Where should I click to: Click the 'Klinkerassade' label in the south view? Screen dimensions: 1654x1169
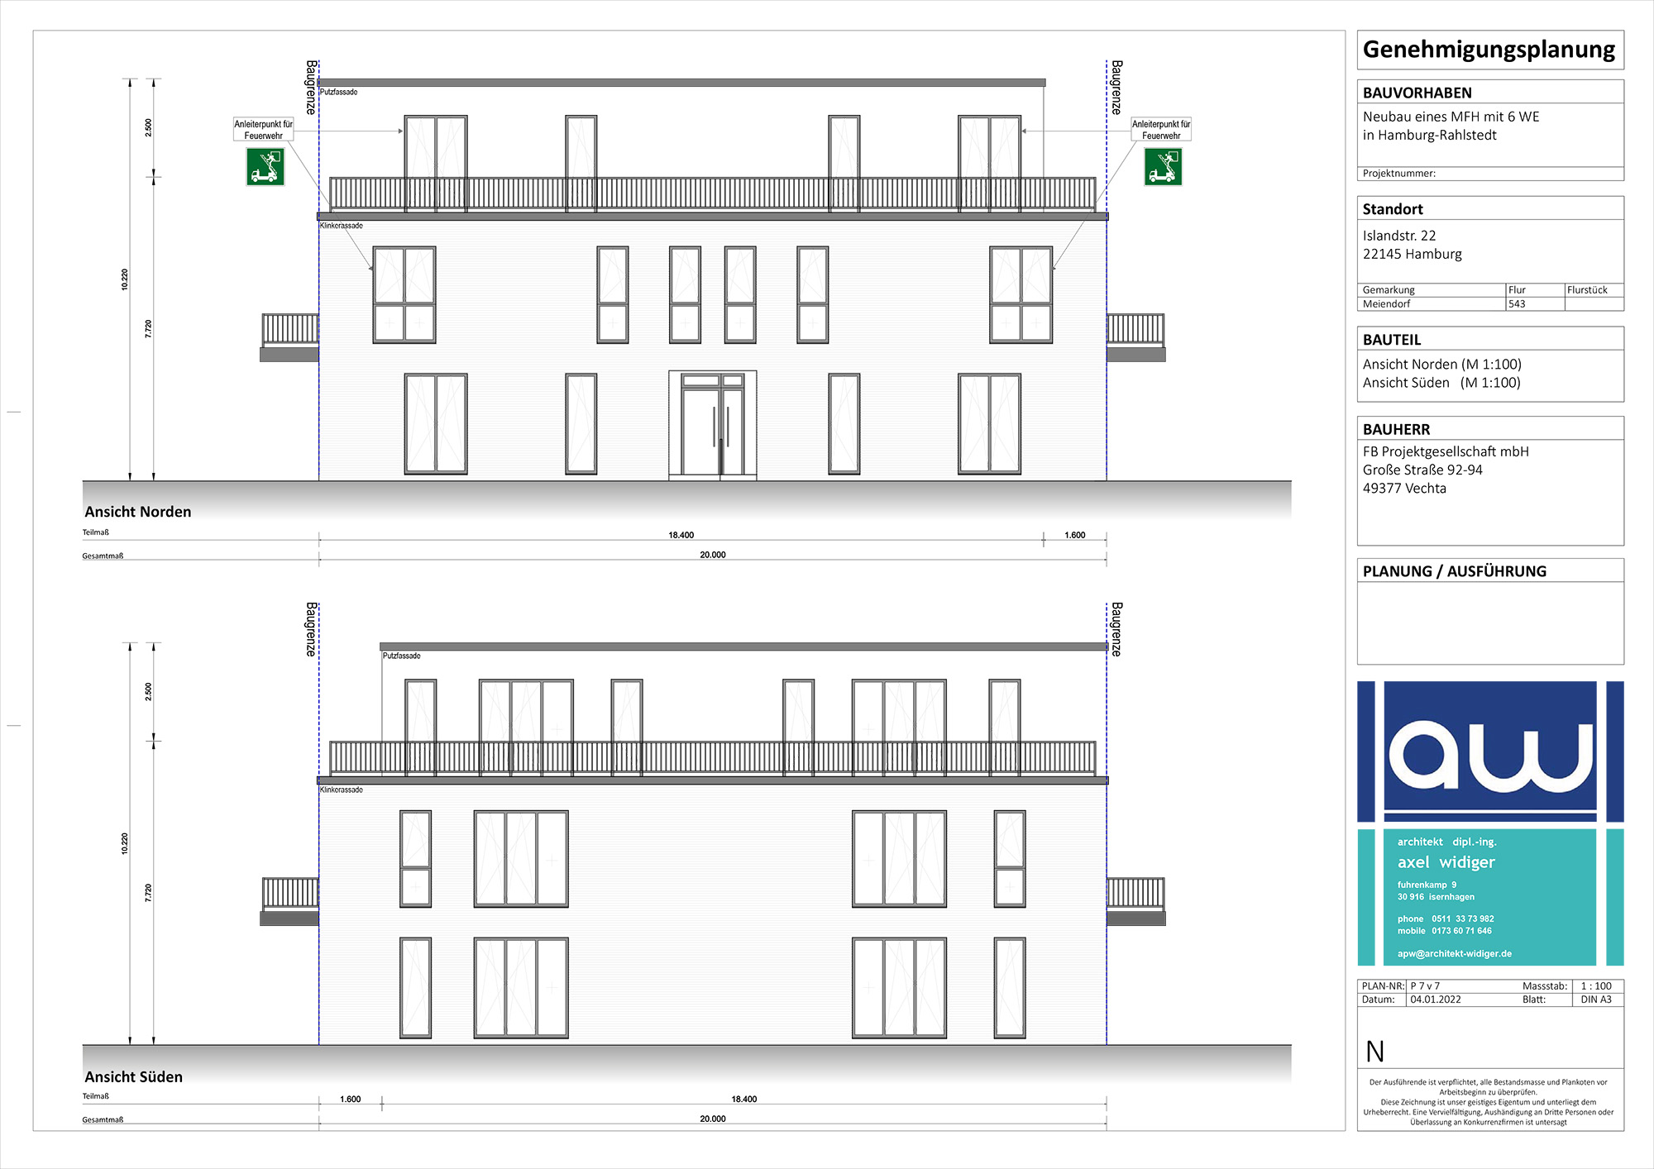342,790
